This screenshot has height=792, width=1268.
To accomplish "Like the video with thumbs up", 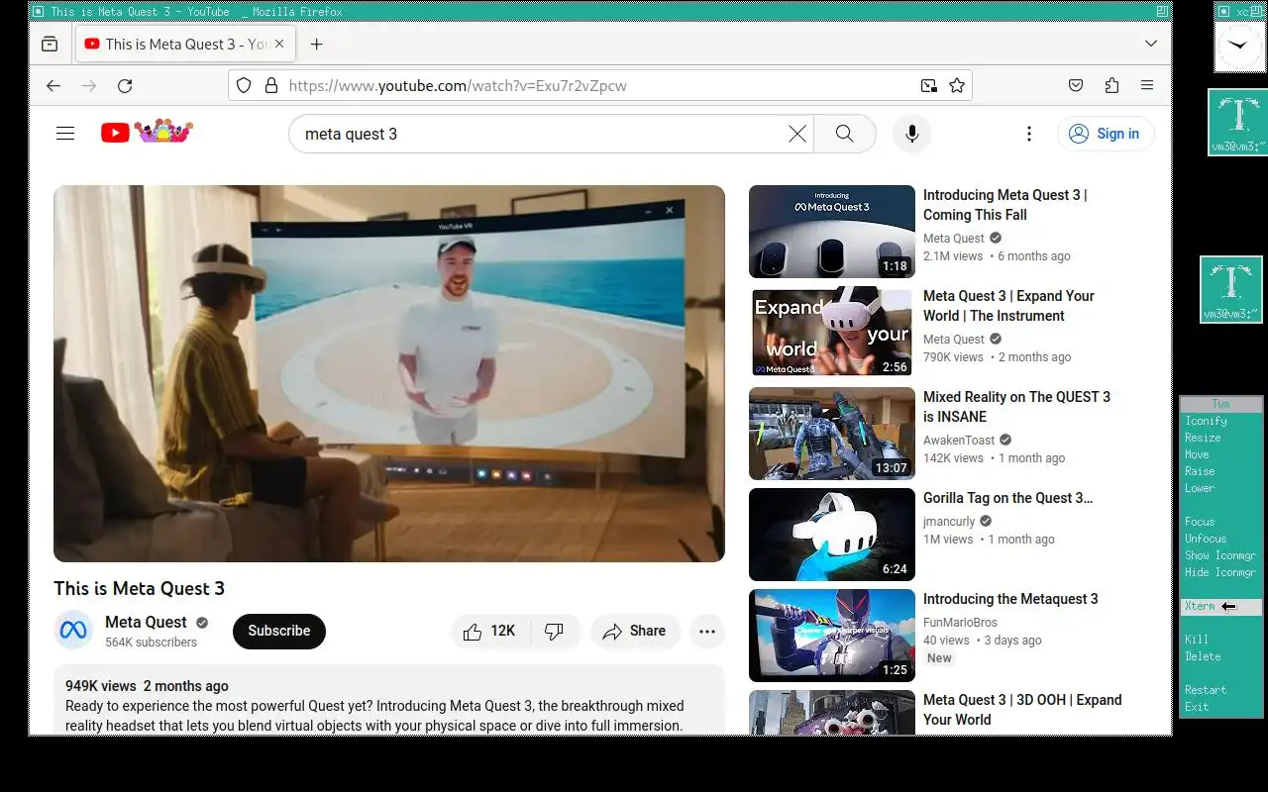I will 491,632.
